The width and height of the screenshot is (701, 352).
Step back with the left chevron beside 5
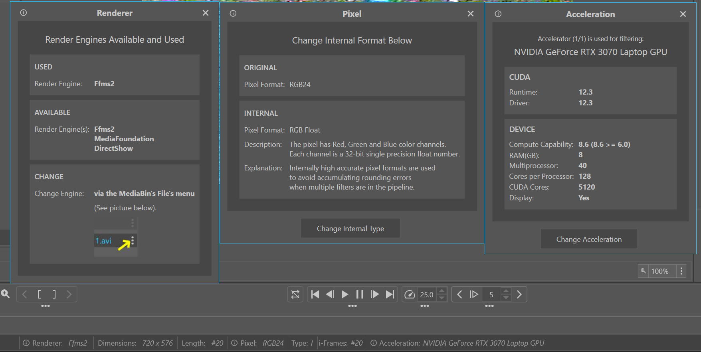tap(459, 295)
